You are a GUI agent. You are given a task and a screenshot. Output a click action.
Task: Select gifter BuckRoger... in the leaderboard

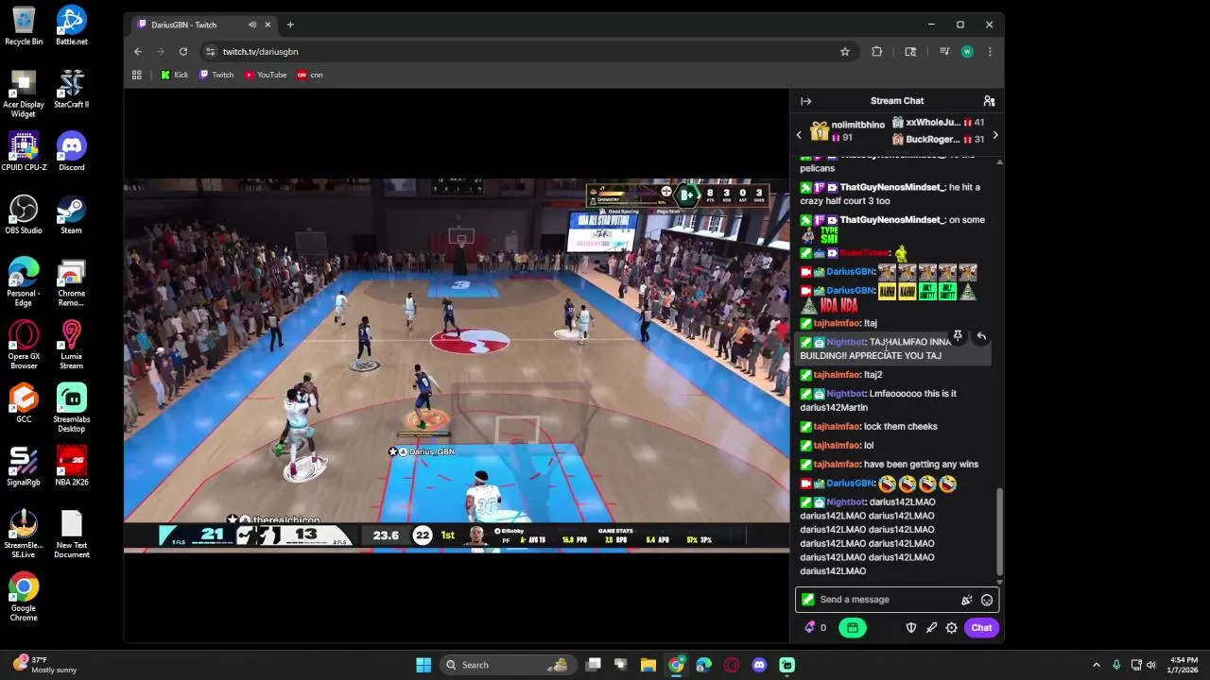pos(938,140)
